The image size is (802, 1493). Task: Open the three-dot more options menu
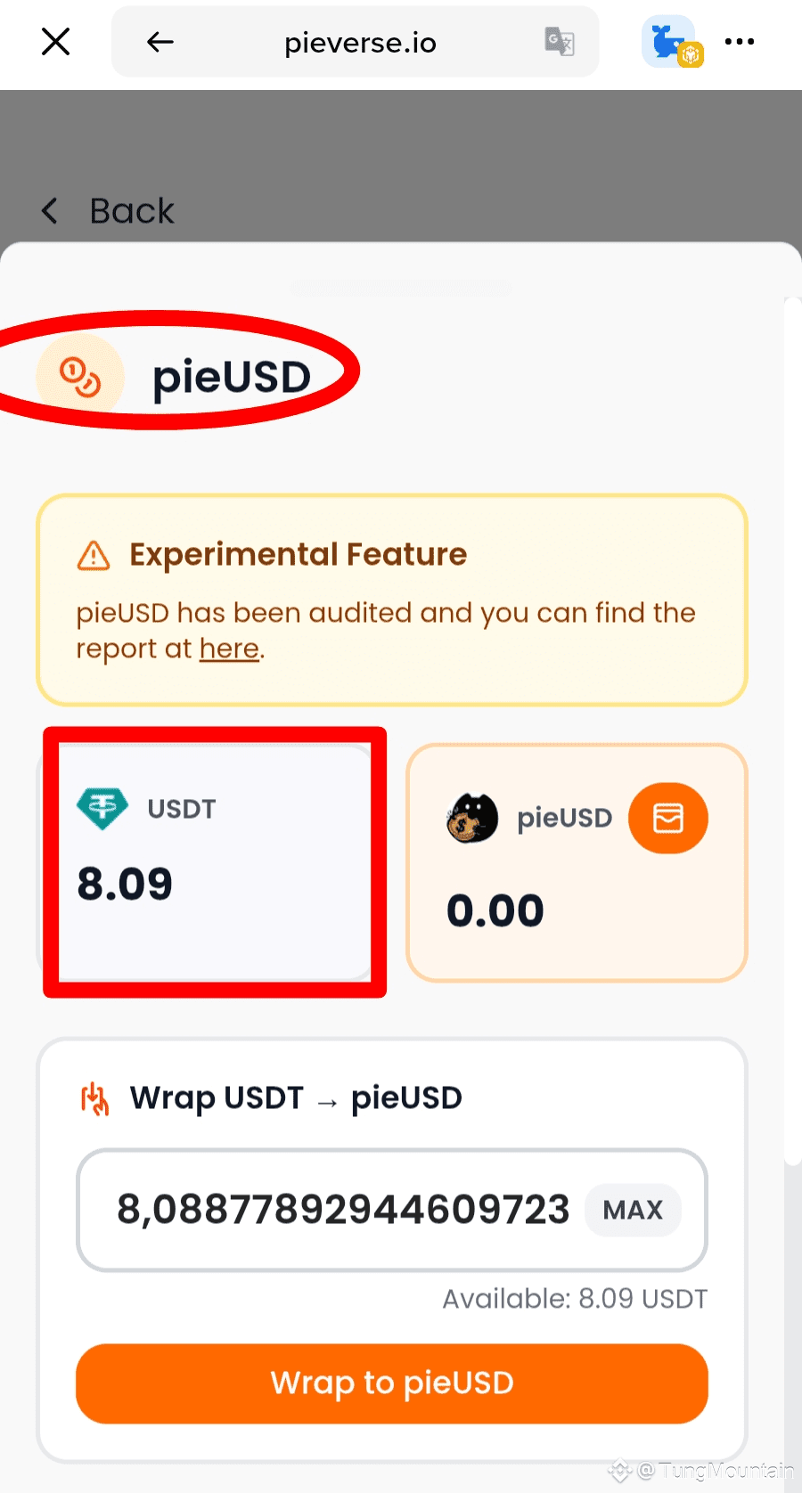click(740, 42)
